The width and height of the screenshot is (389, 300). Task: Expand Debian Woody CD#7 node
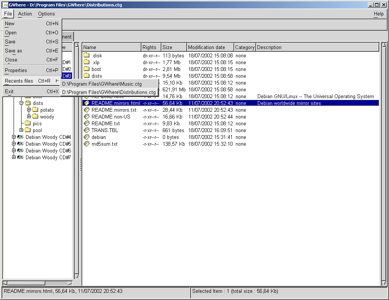click(x=14, y=157)
